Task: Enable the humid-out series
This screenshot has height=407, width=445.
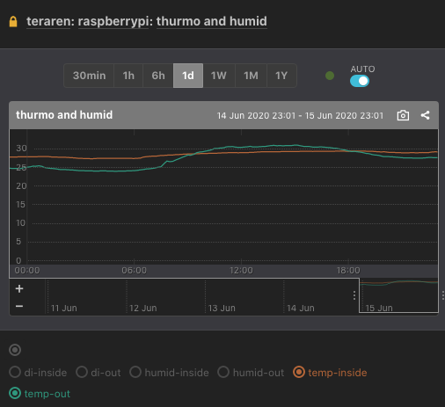Action: click(x=251, y=373)
